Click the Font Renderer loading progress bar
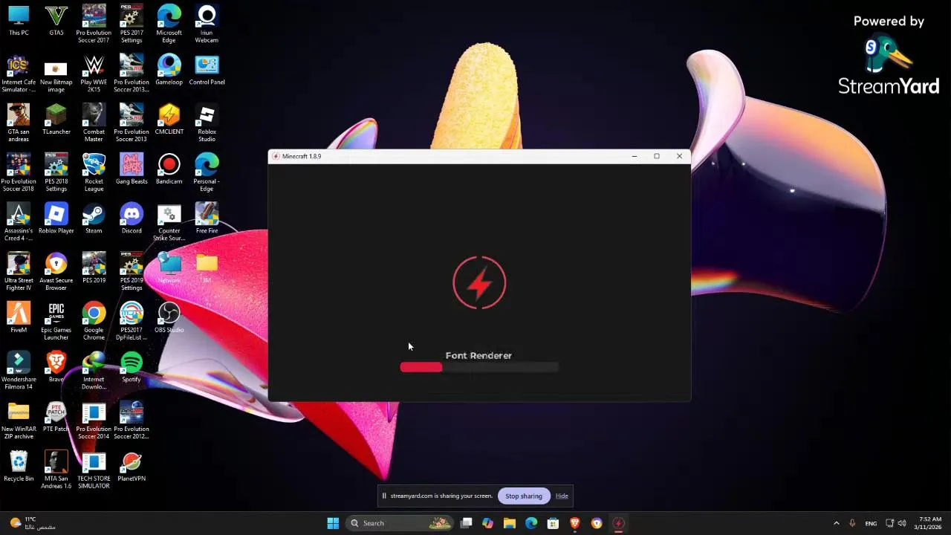 (x=478, y=367)
